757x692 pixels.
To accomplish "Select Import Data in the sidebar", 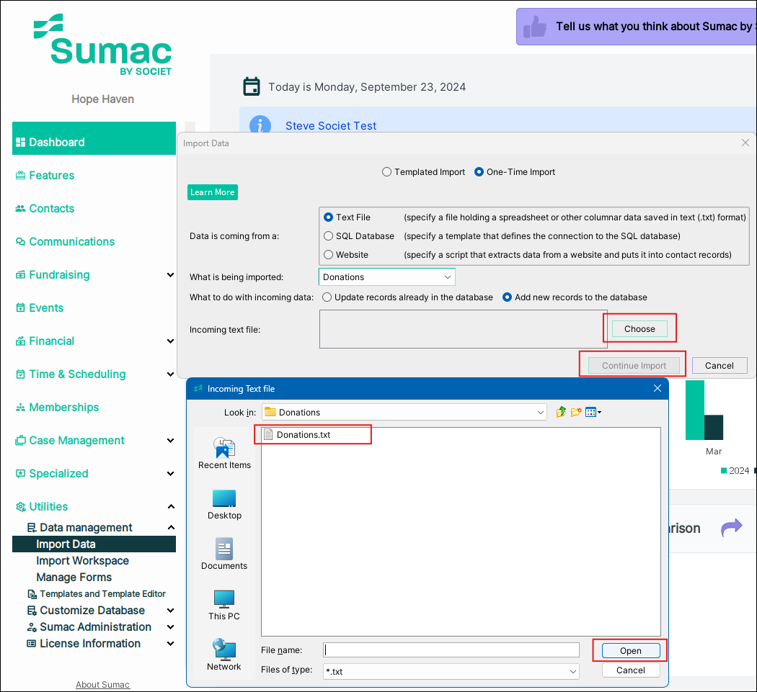I will [x=94, y=544].
